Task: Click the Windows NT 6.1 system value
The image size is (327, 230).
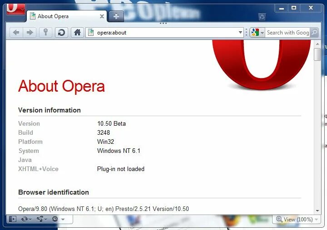Action: [119, 151]
